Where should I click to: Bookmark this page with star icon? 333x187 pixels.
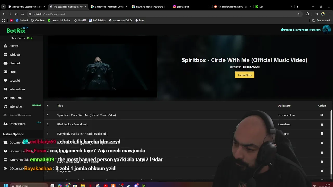tap(299, 14)
